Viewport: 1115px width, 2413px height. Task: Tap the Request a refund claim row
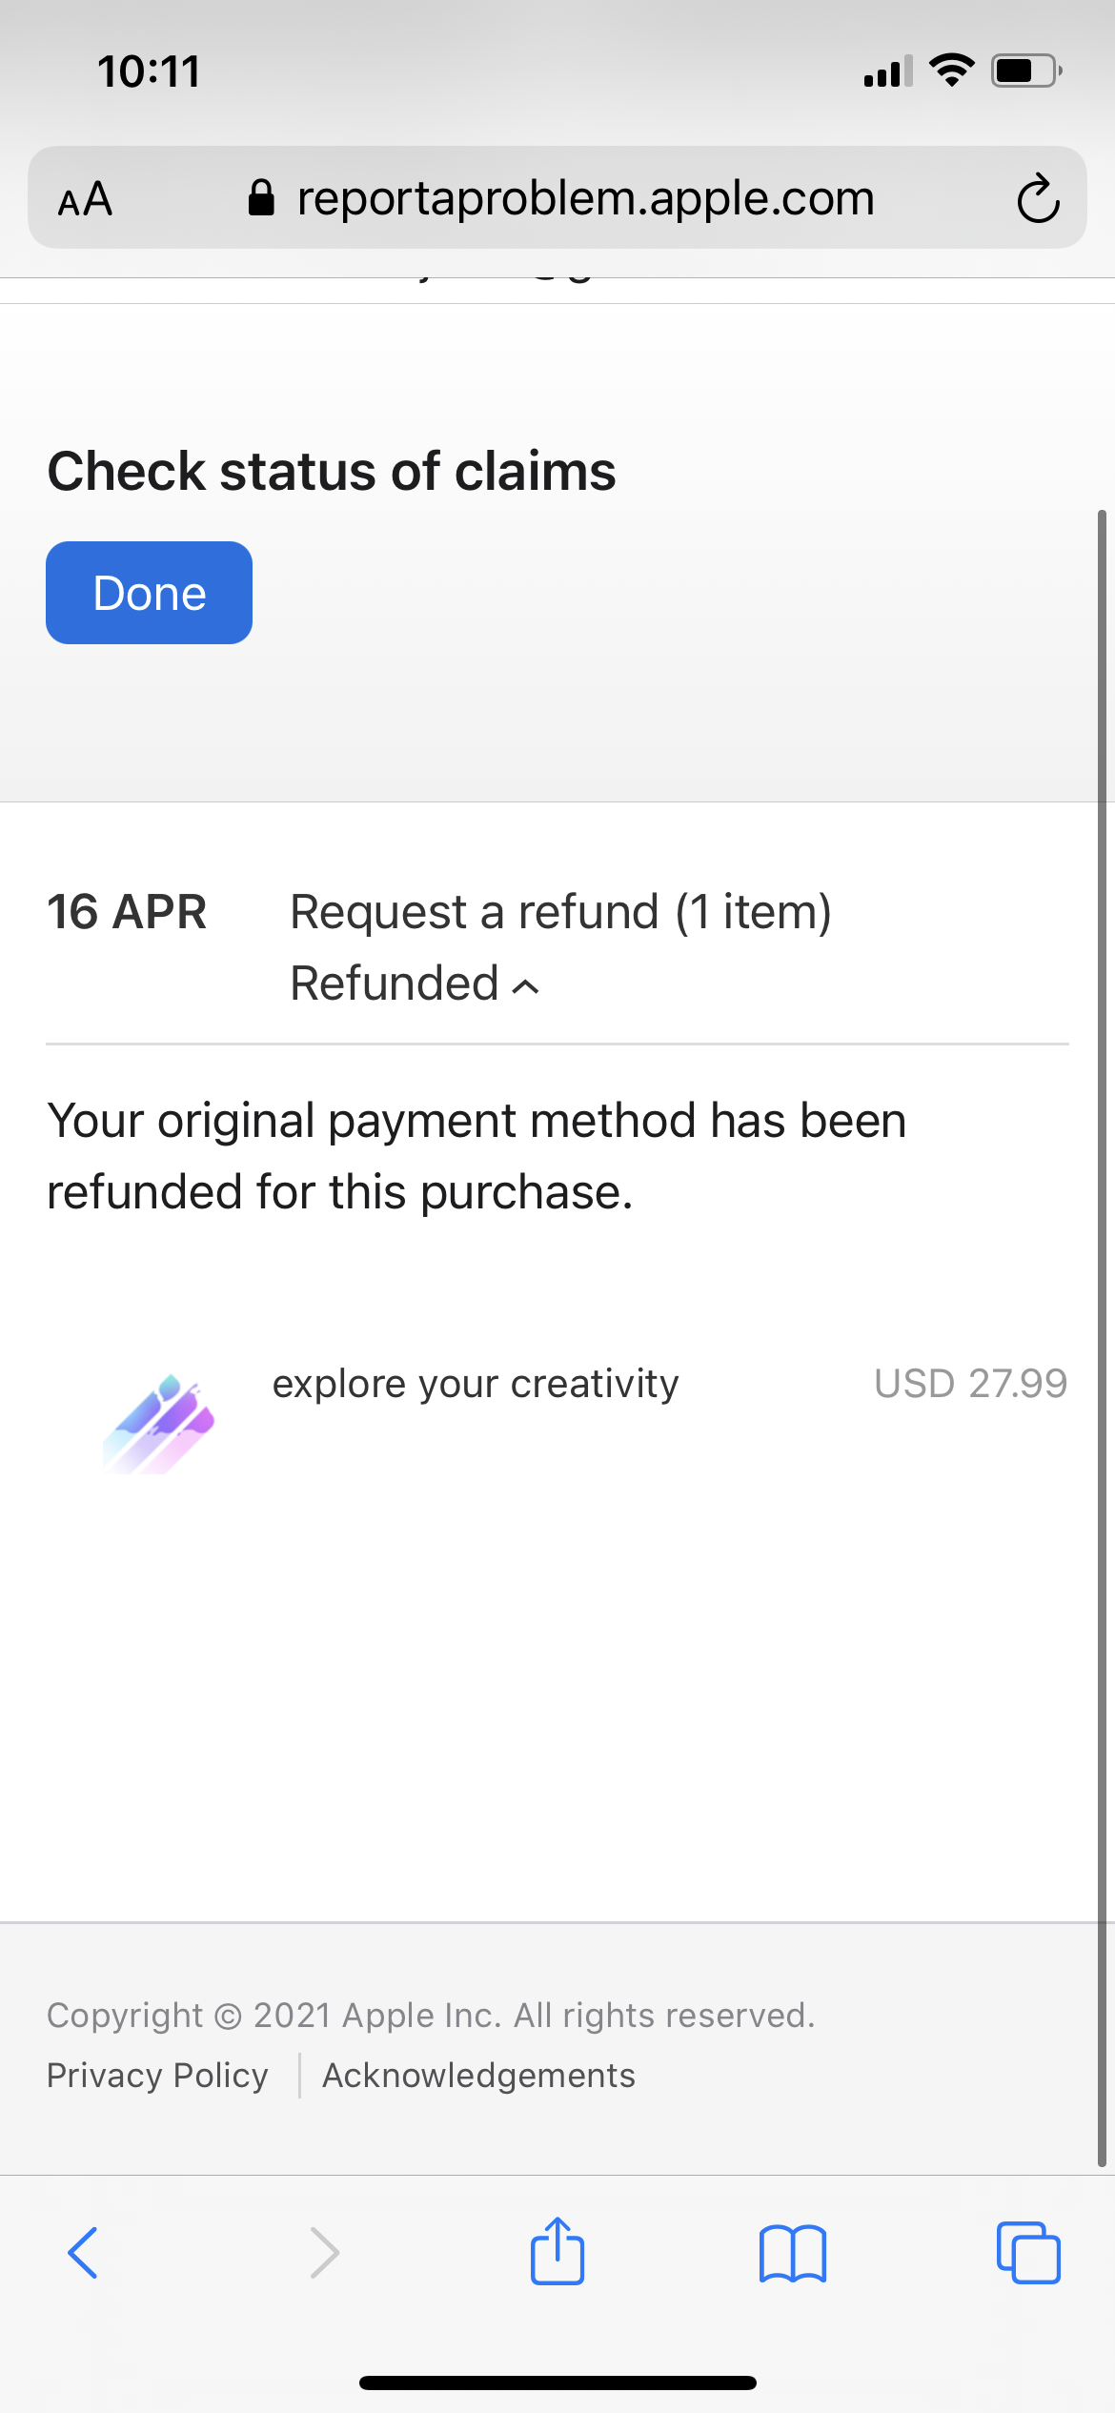tap(560, 912)
